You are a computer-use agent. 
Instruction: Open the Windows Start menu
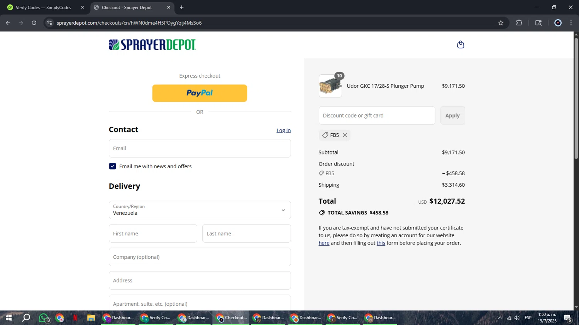(x=8, y=318)
